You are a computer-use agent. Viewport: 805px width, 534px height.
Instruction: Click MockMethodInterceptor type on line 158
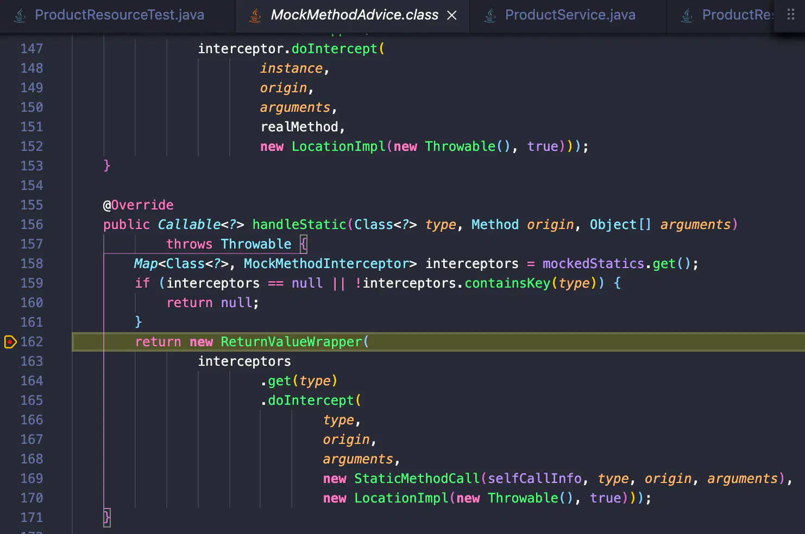pos(326,264)
